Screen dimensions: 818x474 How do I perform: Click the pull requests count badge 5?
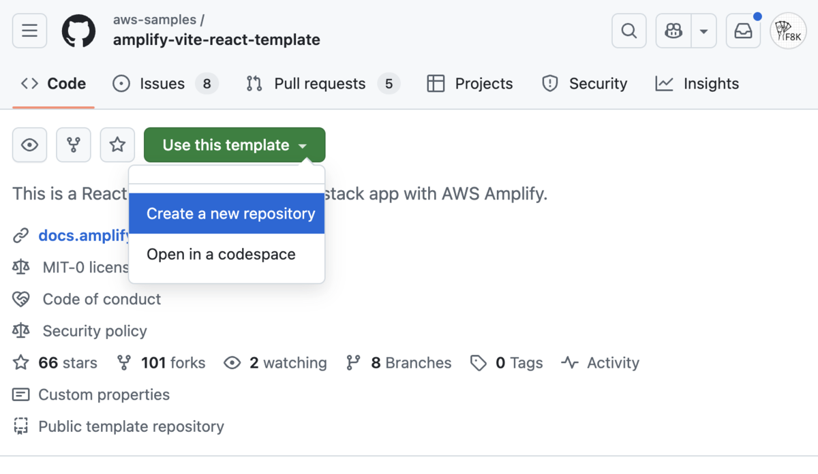pos(389,84)
